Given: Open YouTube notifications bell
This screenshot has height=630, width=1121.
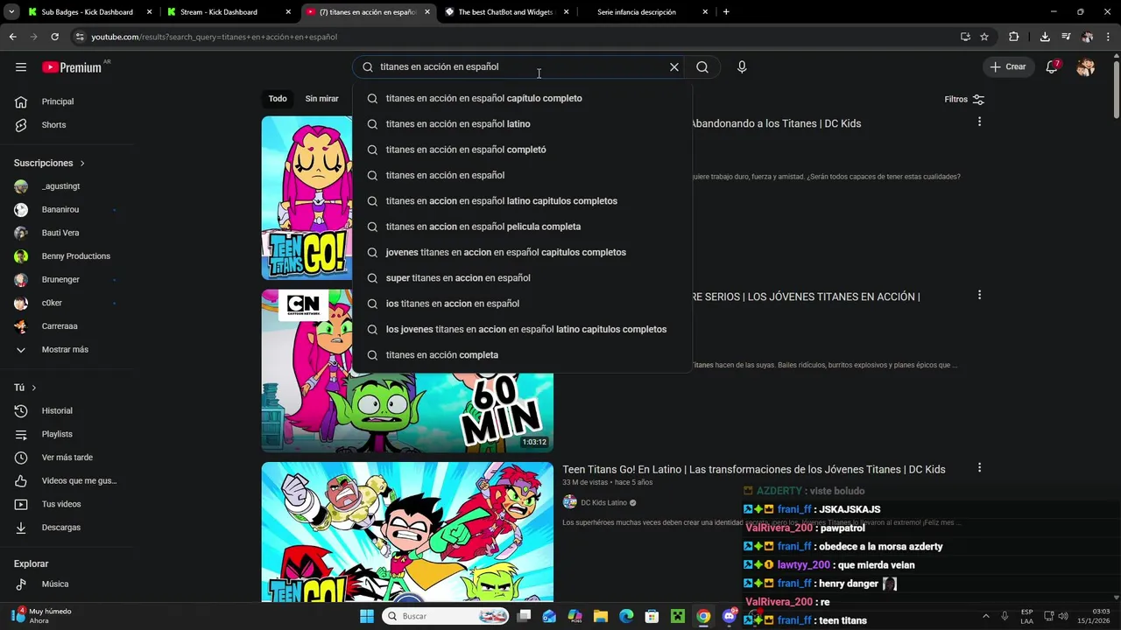Looking at the screenshot, I should (x=1053, y=67).
